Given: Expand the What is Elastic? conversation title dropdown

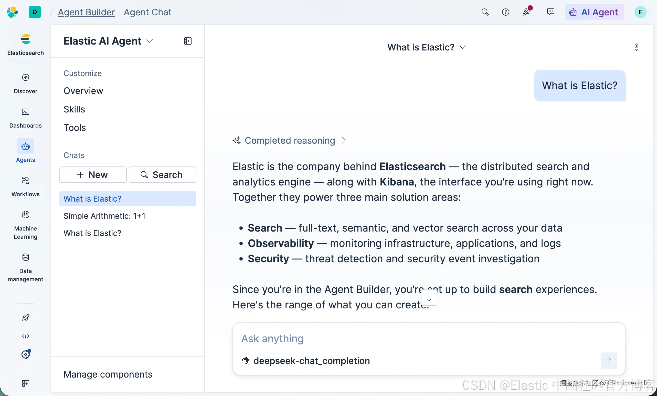Looking at the screenshot, I should [427, 47].
